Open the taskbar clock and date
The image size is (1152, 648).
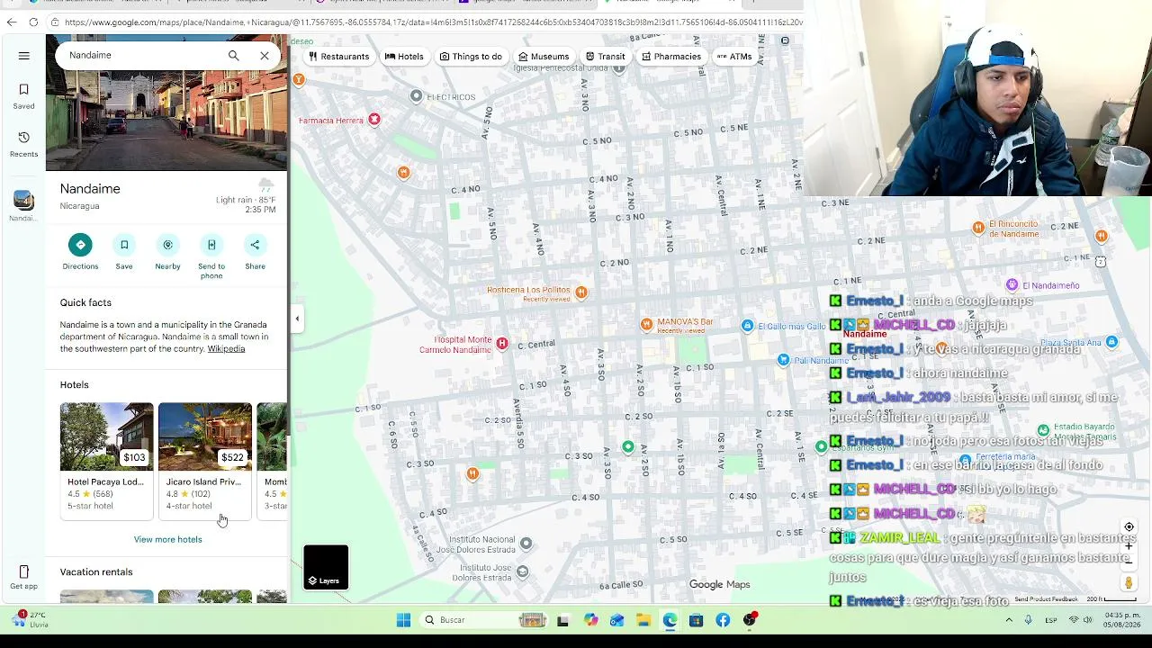(x=1122, y=620)
